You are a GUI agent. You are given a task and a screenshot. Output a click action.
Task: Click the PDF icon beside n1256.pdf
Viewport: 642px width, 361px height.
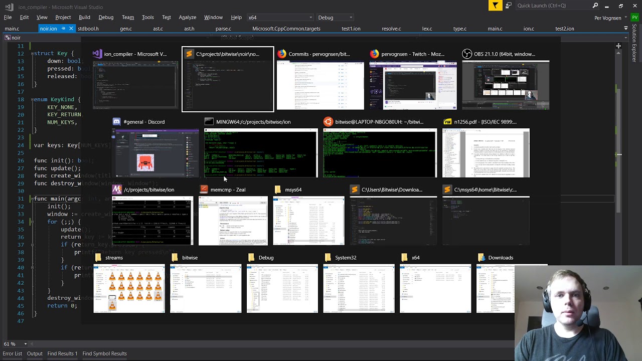point(447,122)
